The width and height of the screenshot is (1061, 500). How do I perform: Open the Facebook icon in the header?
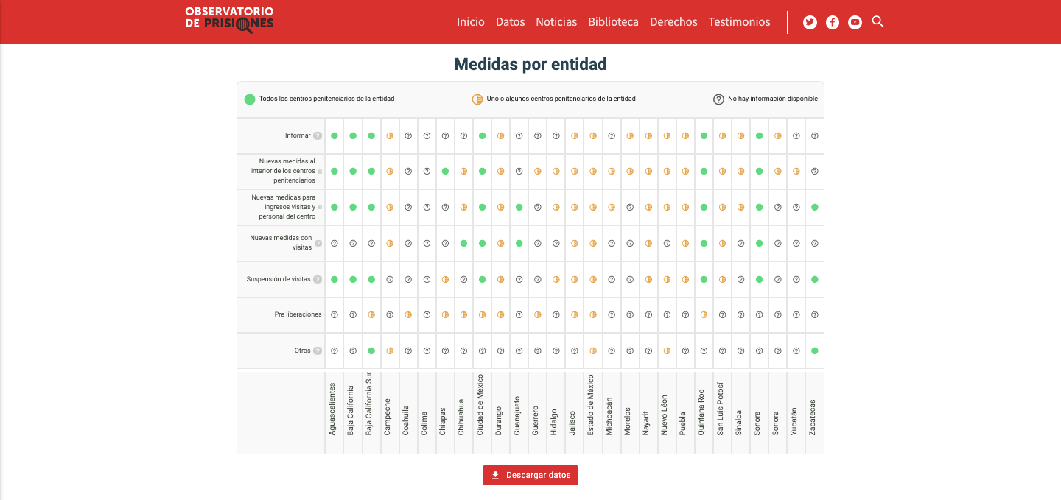[x=833, y=22]
